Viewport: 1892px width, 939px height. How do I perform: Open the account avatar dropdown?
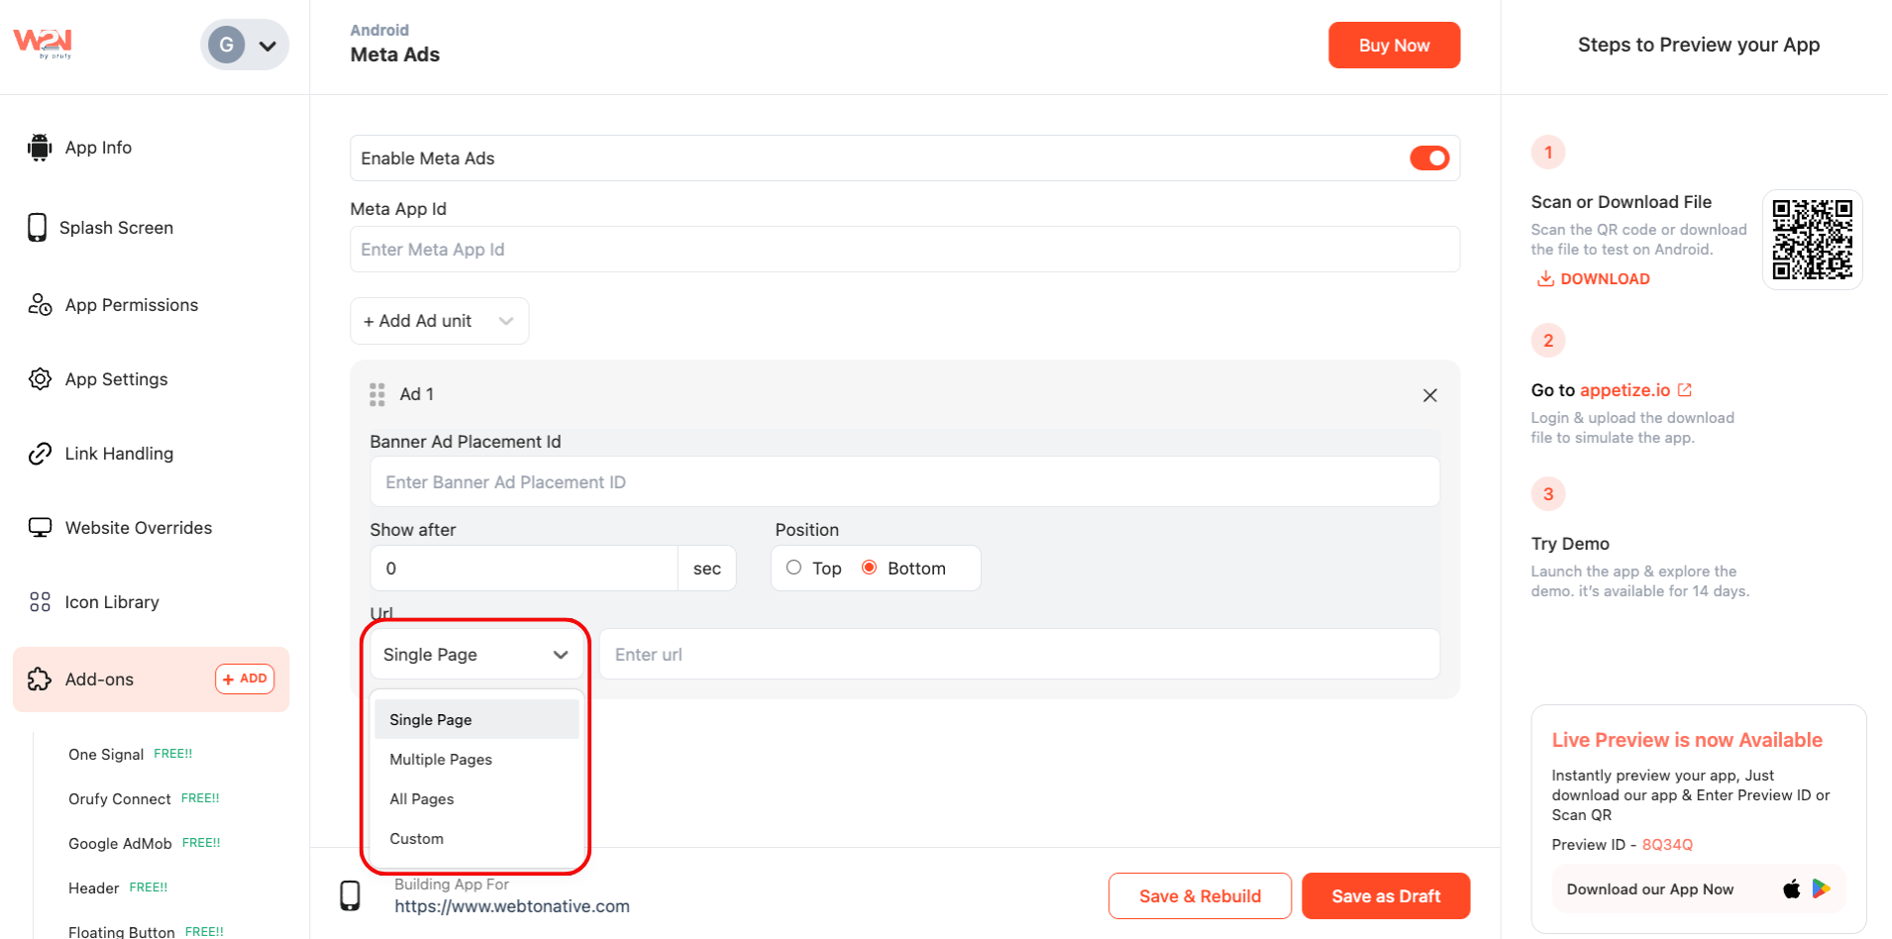pyautogui.click(x=245, y=46)
